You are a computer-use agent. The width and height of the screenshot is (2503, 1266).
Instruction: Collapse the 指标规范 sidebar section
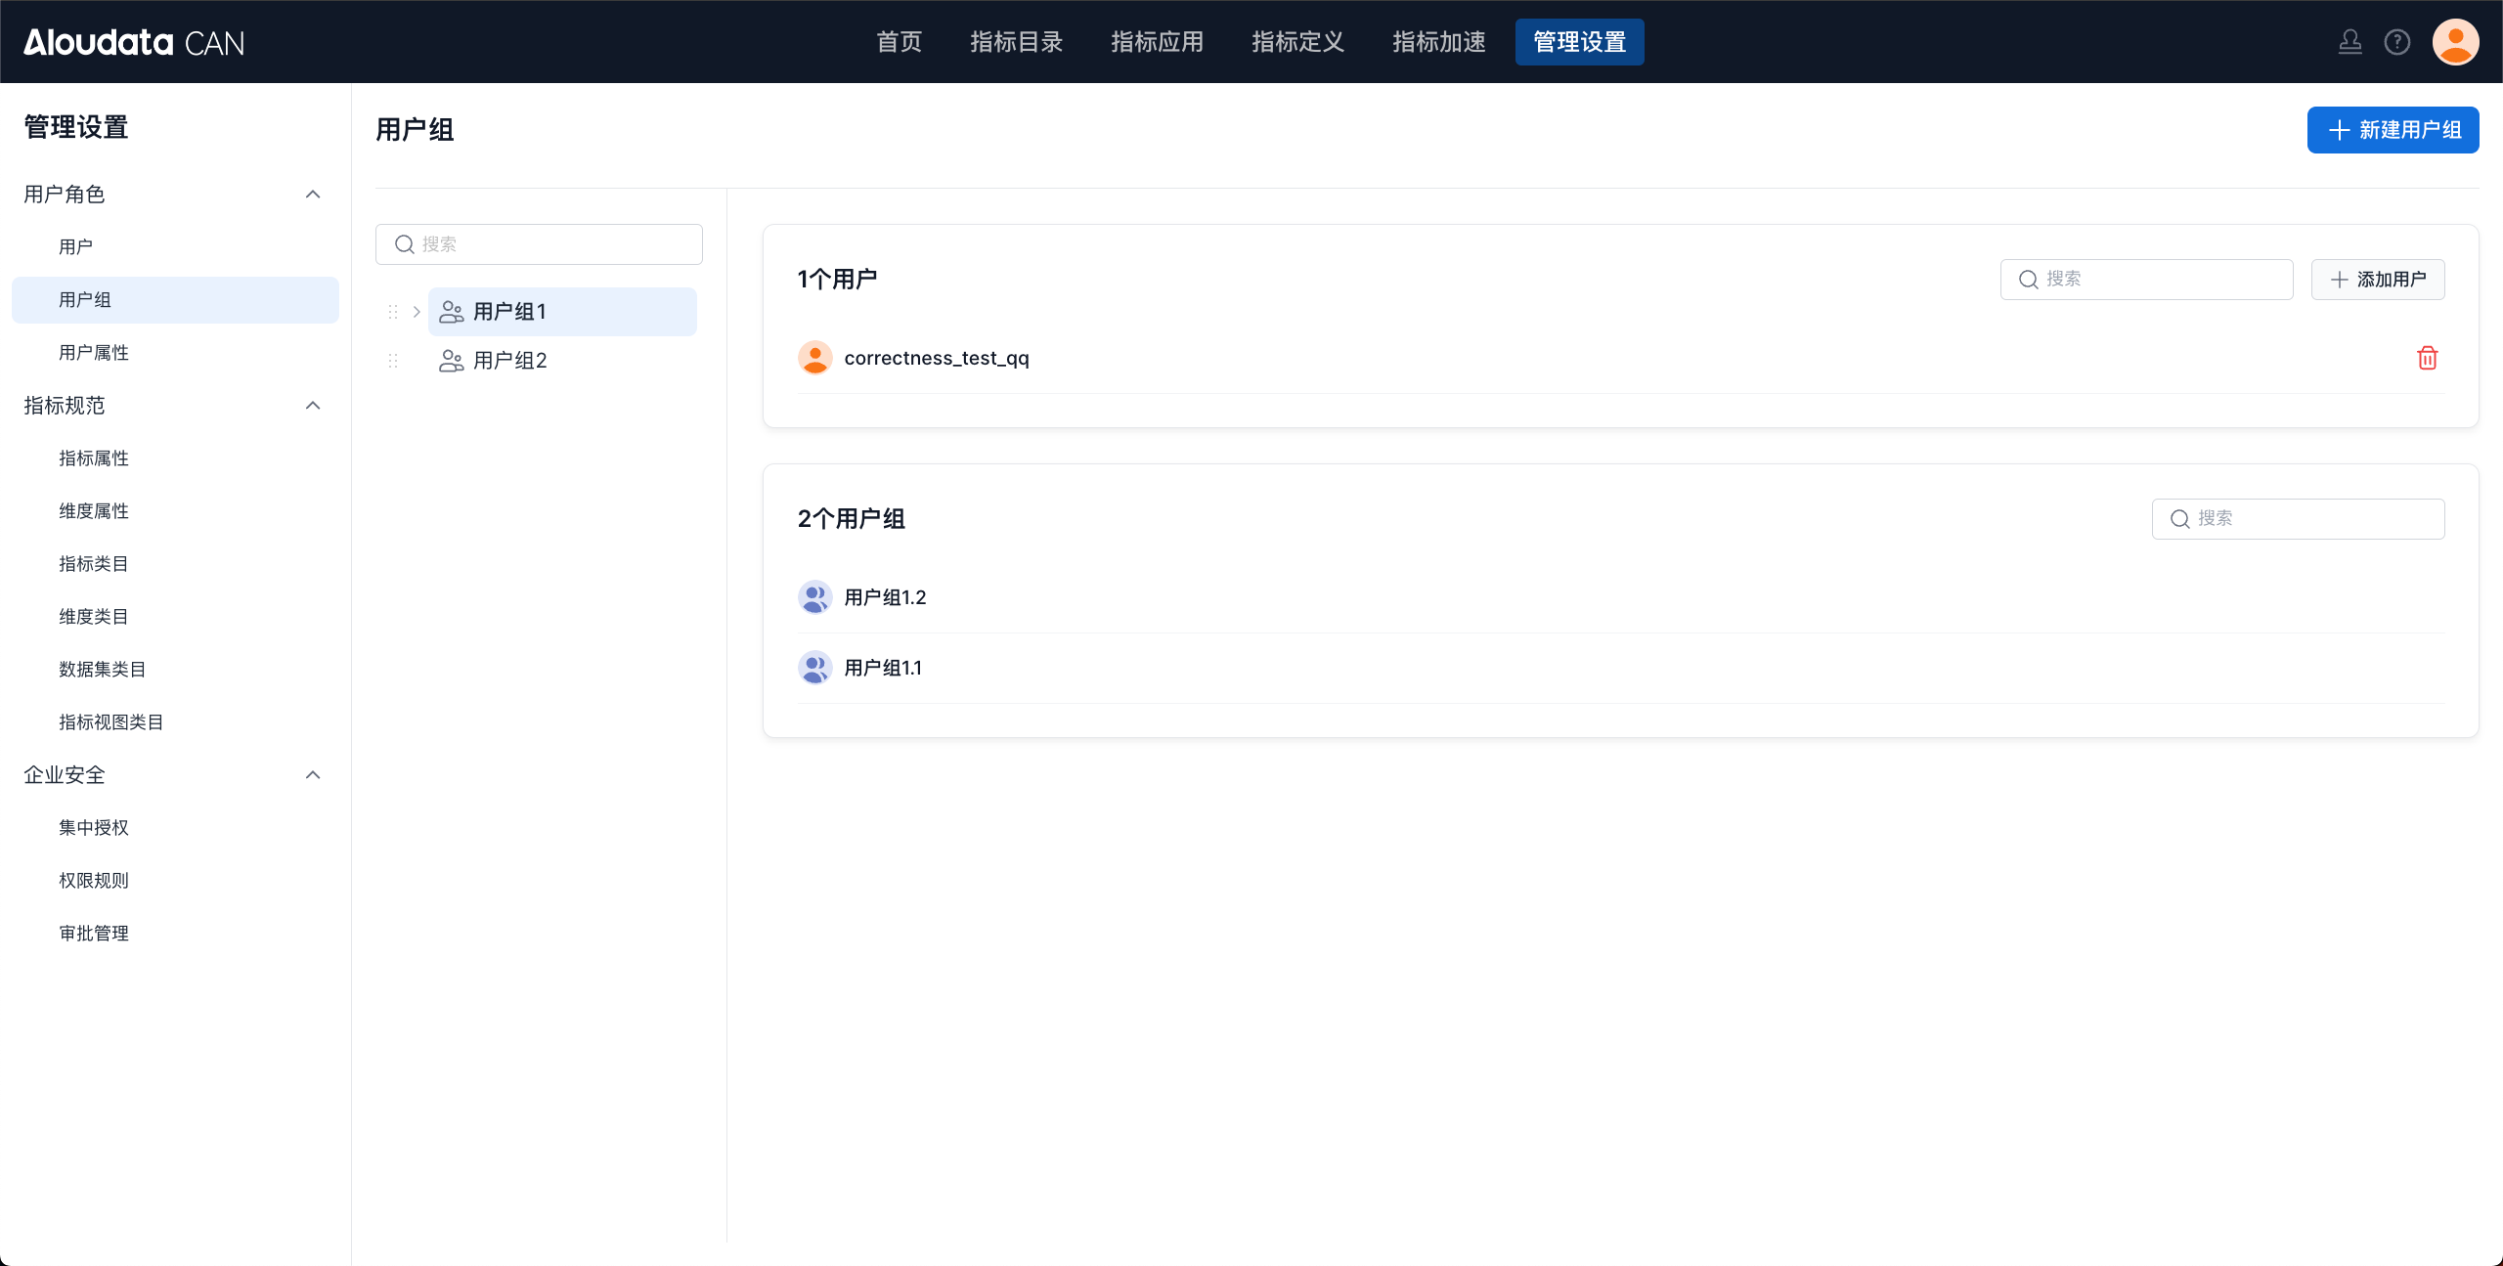(313, 406)
